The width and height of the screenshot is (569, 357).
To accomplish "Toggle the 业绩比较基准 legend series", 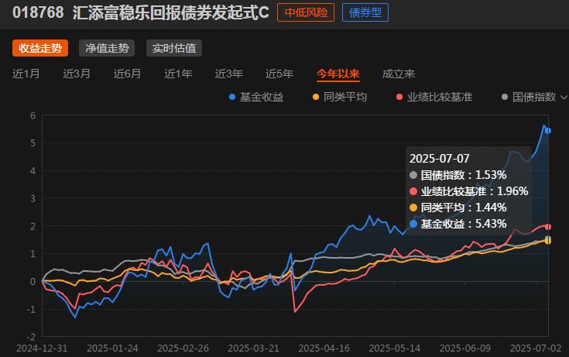I will pyautogui.click(x=434, y=97).
